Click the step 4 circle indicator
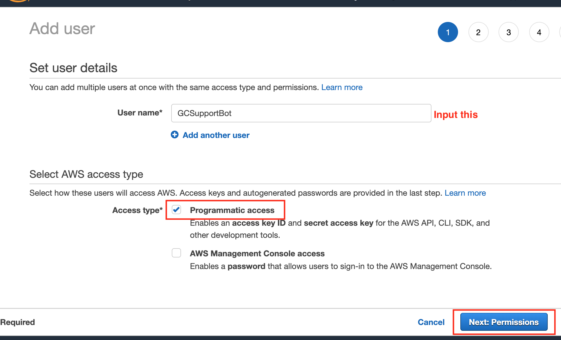This screenshot has width=561, height=340. (539, 32)
